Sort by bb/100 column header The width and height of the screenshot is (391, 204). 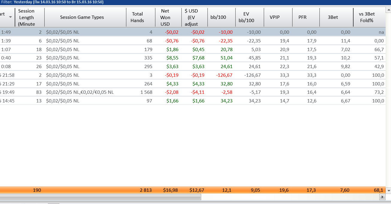click(x=221, y=17)
